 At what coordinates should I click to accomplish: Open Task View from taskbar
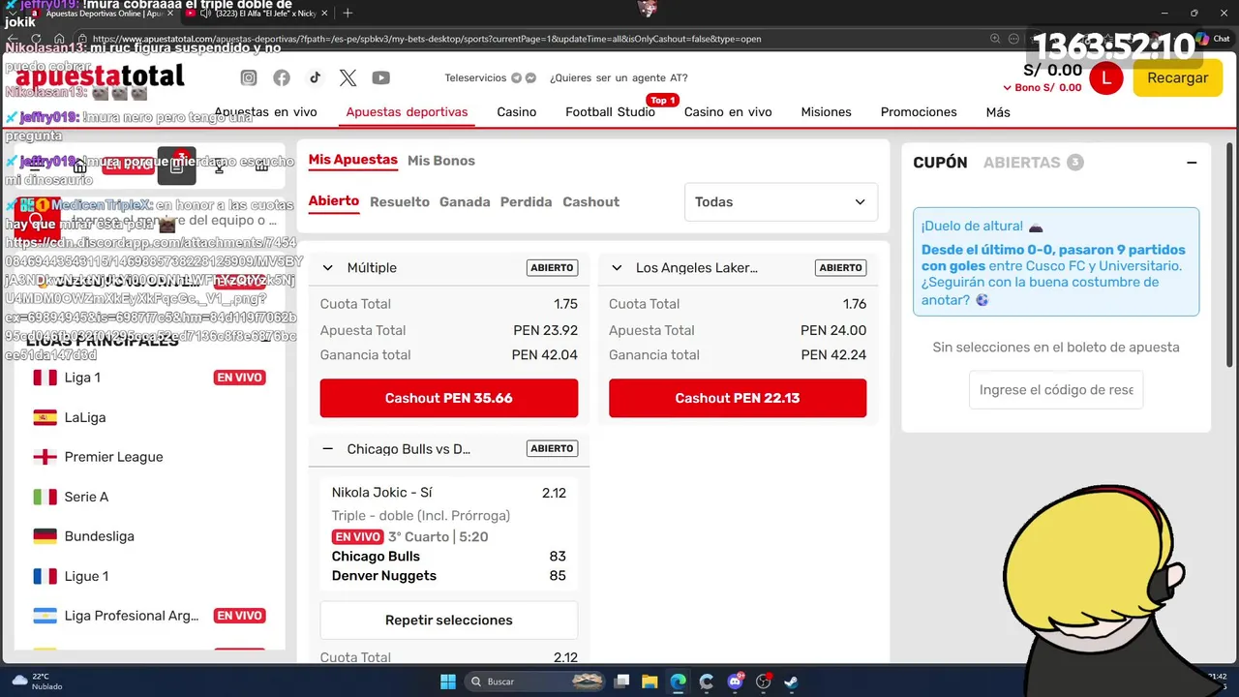pos(621,682)
